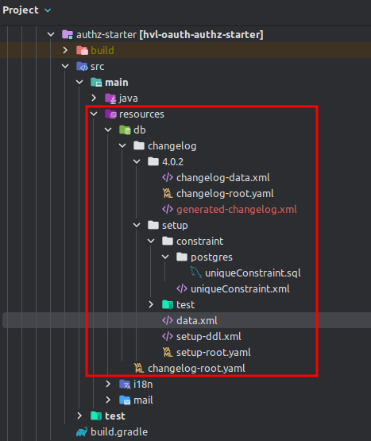Expand the test folder under setup
The width and height of the screenshot is (371, 441).
tap(151, 304)
